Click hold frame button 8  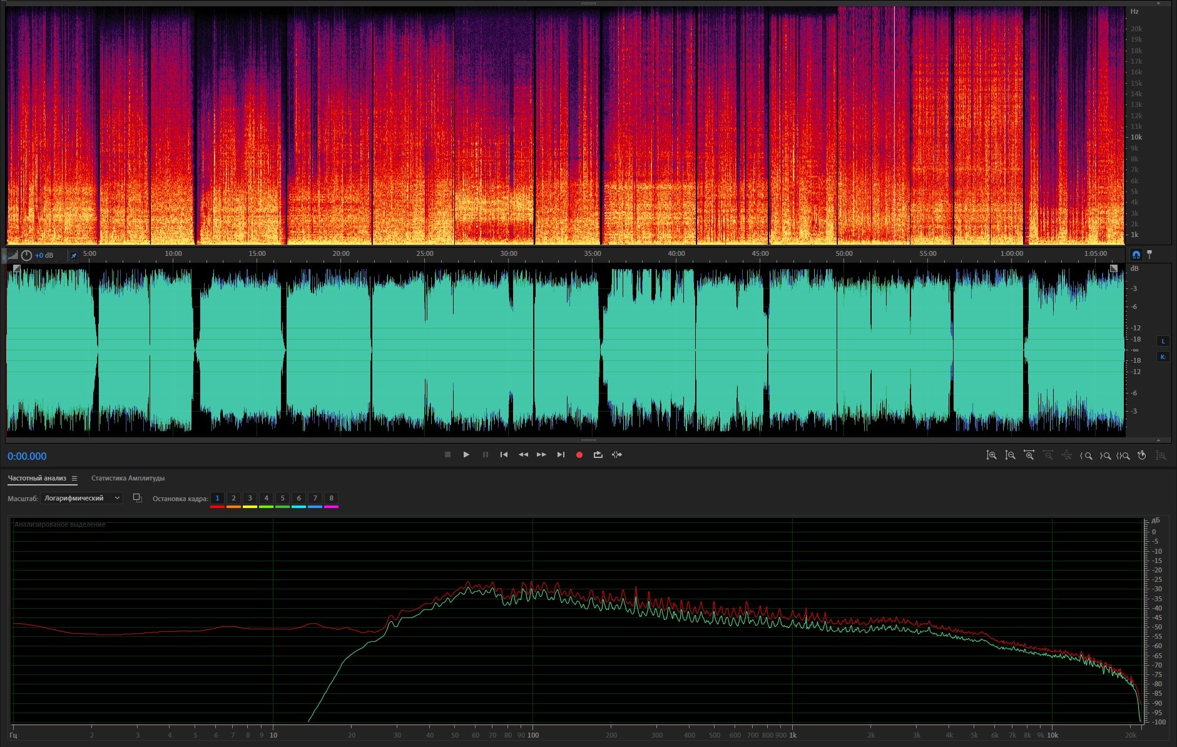point(331,499)
